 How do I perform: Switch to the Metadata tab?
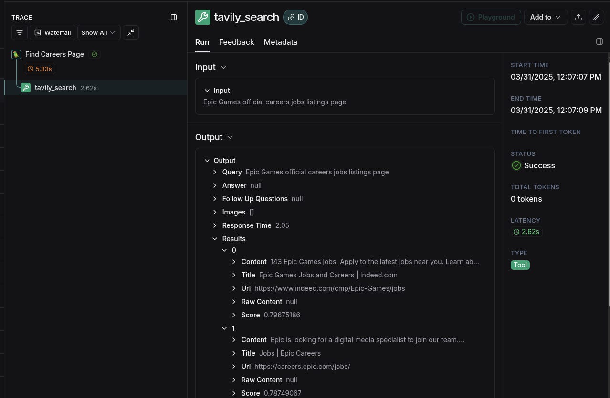click(281, 42)
